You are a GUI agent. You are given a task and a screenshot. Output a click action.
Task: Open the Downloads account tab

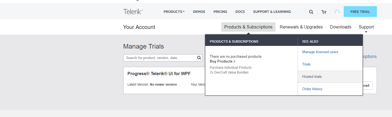tap(340, 27)
